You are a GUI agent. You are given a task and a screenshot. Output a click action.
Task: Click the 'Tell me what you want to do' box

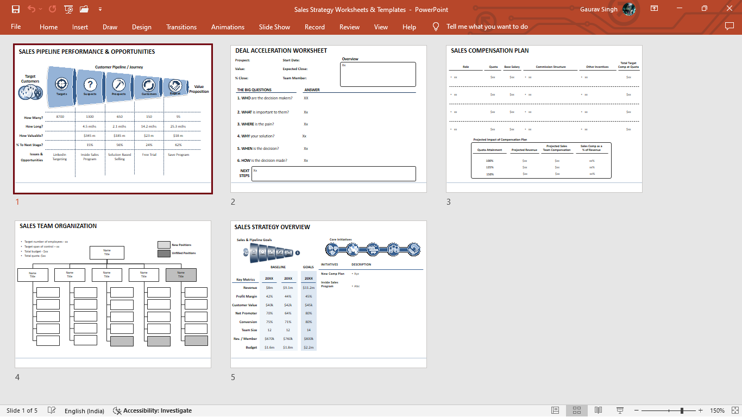(x=487, y=27)
